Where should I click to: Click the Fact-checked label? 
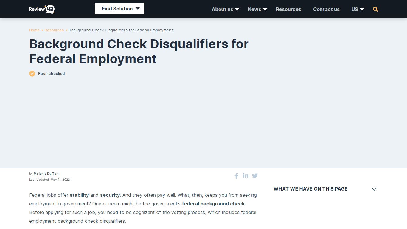52,74
